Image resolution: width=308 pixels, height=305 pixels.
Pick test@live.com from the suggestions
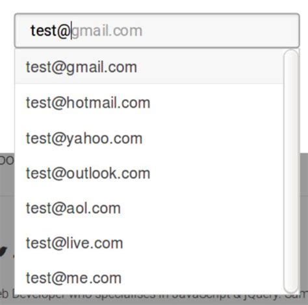pos(149,243)
